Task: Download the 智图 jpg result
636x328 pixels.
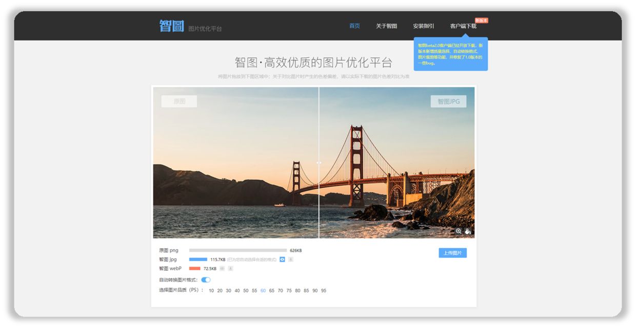Action: coord(291,259)
